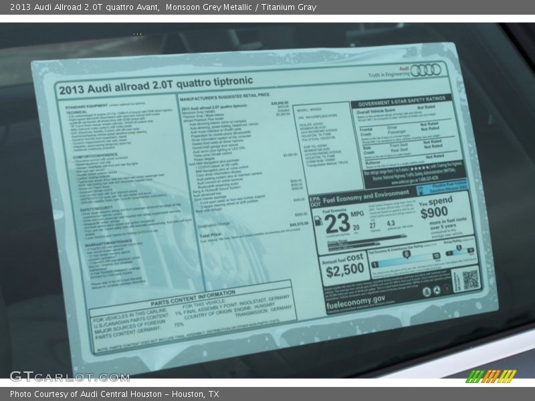Select the fuel pump icon on EPA label
Viewport: 535px width, 401px height.
tap(319, 221)
